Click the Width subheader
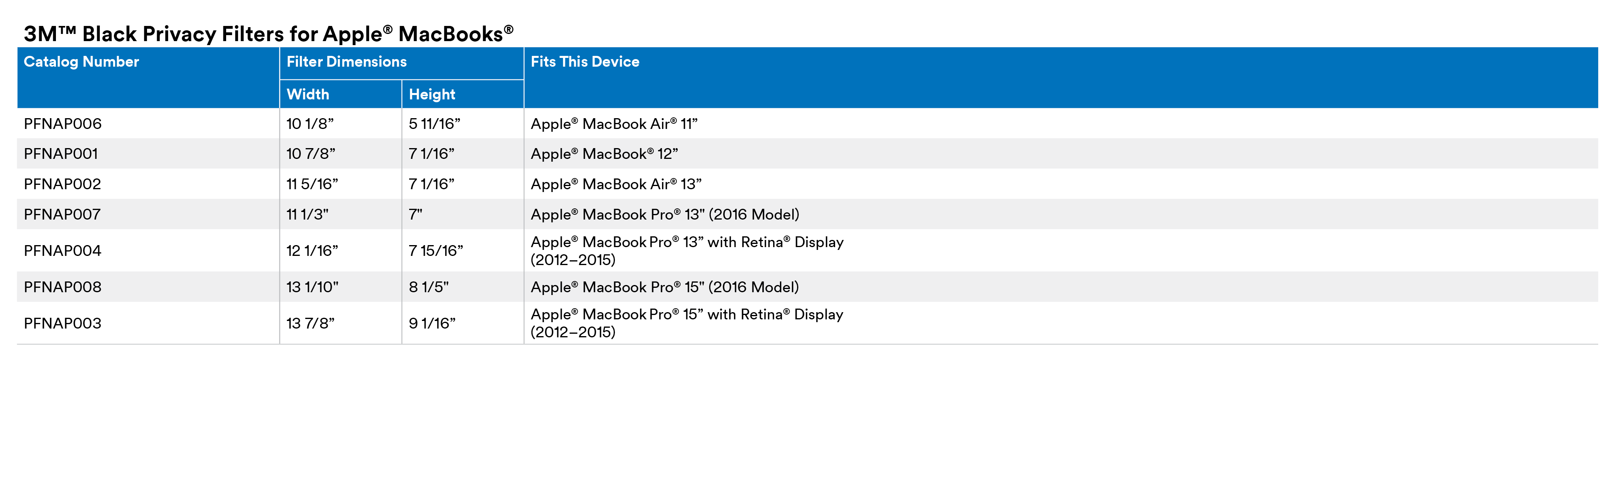 (x=307, y=95)
